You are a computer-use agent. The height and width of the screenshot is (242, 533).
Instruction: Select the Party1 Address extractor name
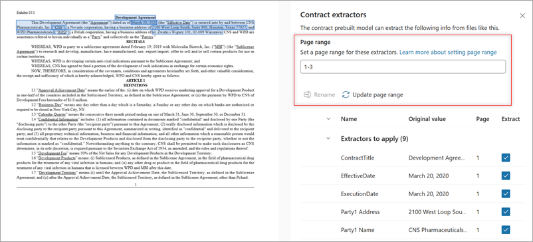(x=360, y=212)
